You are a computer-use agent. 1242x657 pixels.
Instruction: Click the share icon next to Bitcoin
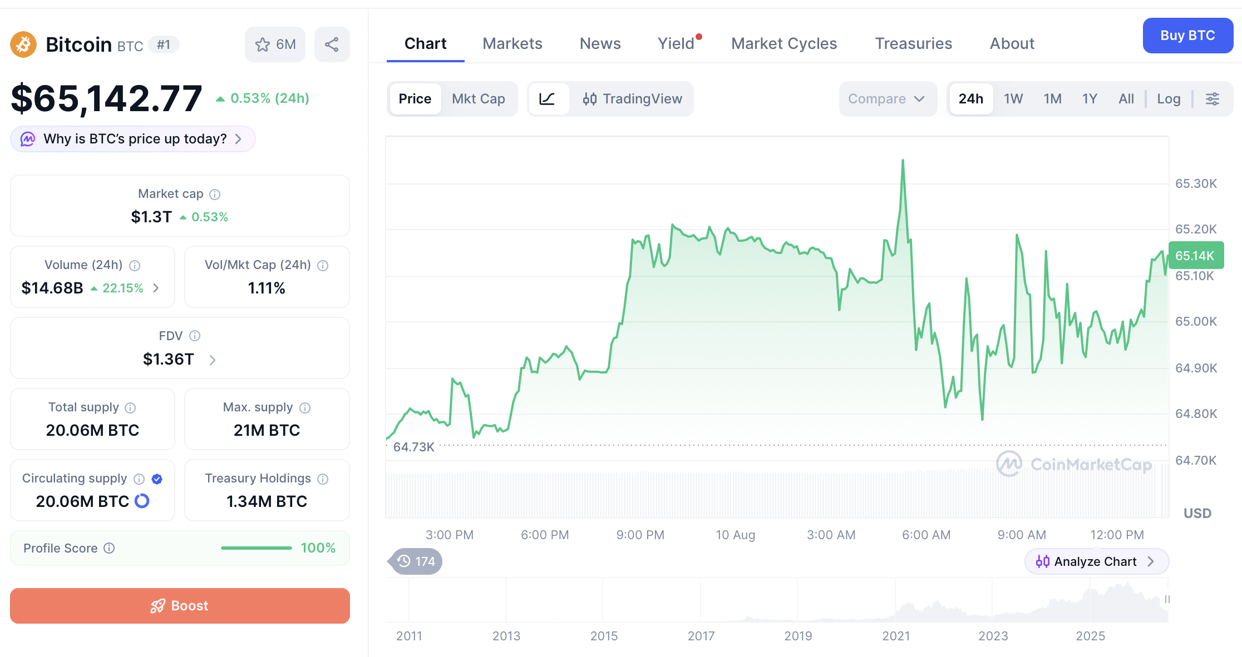[x=332, y=44]
